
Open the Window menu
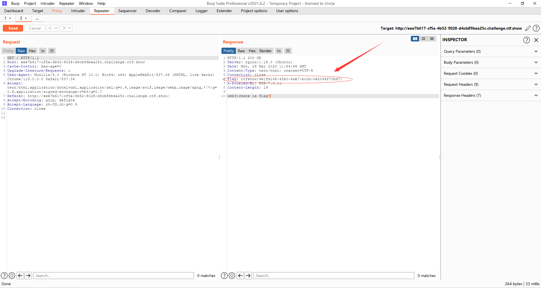(x=86, y=3)
